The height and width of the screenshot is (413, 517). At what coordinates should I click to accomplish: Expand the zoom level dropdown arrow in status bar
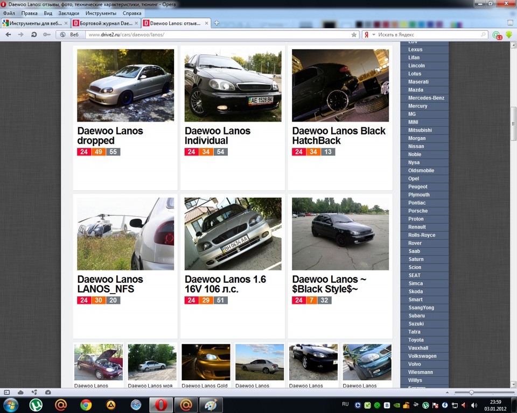(447, 392)
